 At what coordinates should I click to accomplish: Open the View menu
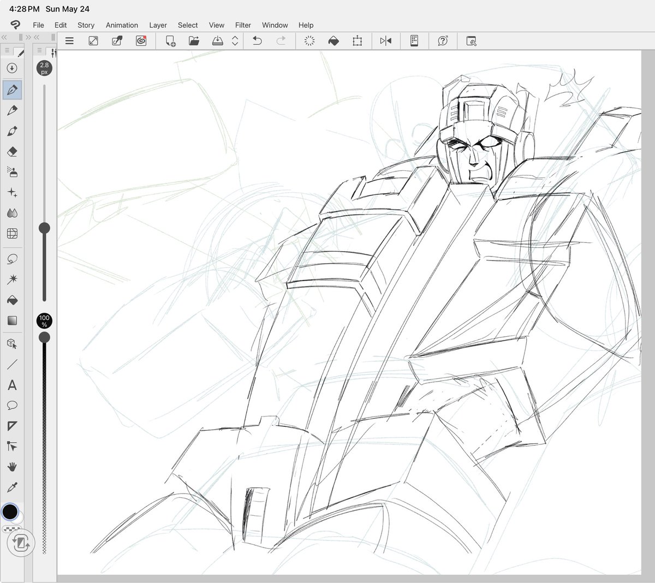217,25
